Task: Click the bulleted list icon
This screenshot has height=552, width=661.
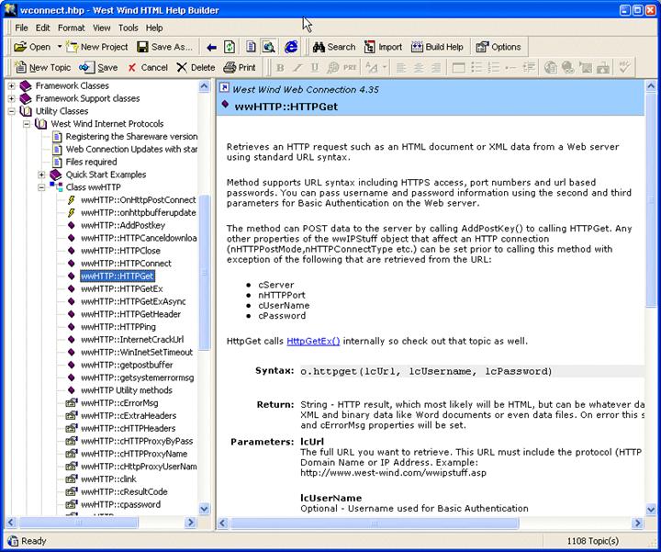Action: click(476, 67)
